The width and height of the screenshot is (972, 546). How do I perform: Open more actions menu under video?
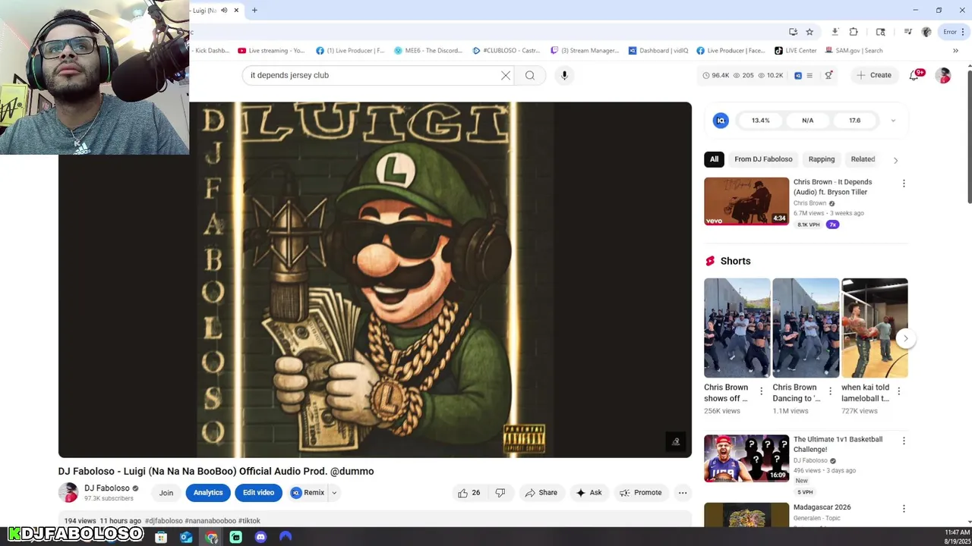(x=683, y=493)
